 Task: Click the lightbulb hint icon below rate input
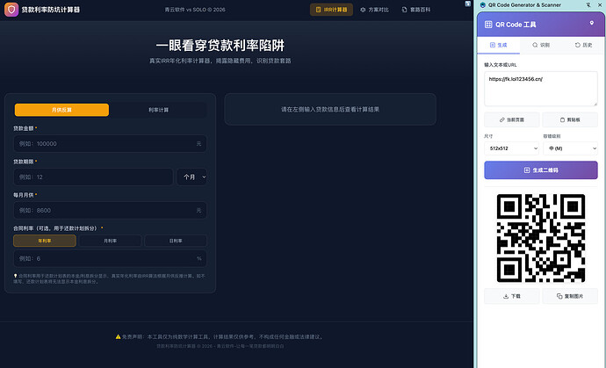click(x=16, y=276)
